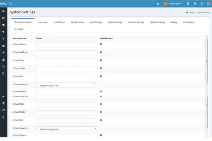
Task: Open the shopping cart icon
Action: coord(158,4)
